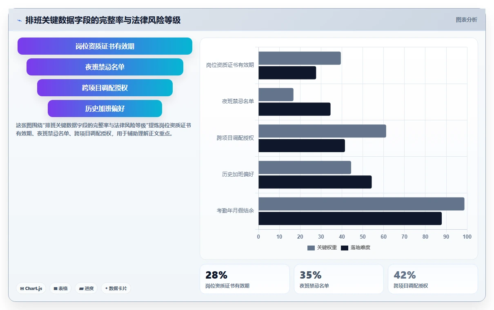Click the header icon beside the chart title
Image resolution: width=494 pixels, height=310 pixels.
coord(19,20)
